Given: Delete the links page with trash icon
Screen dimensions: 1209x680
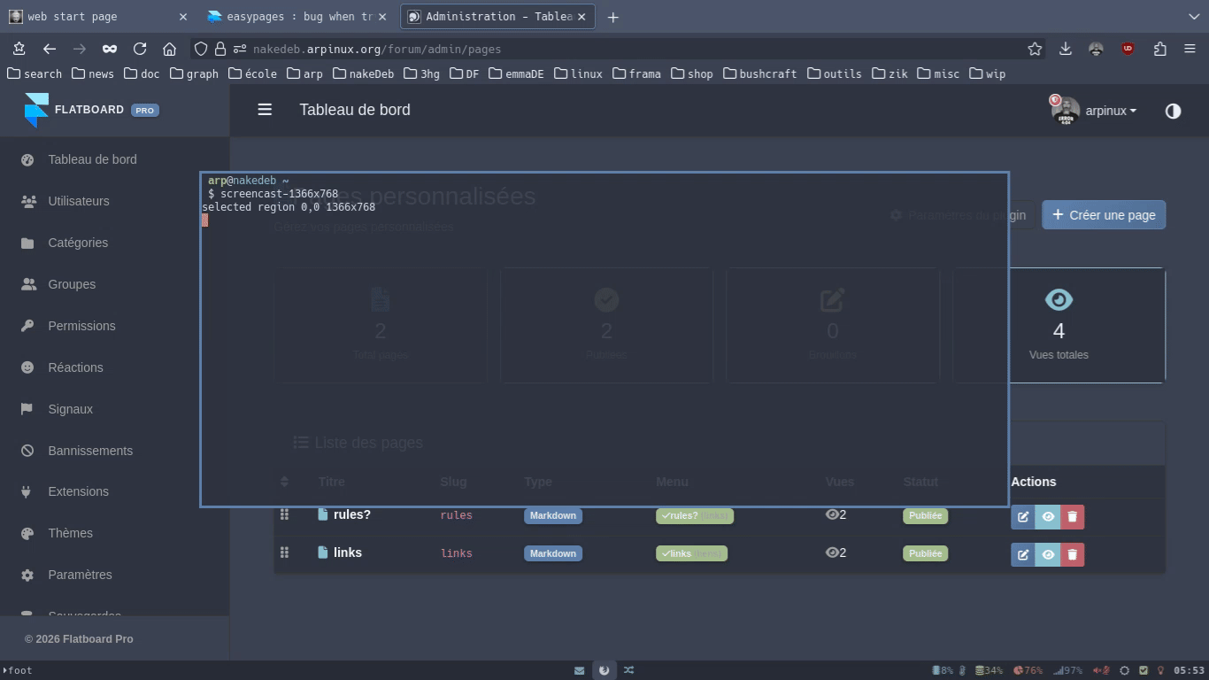Looking at the screenshot, I should click(1072, 555).
